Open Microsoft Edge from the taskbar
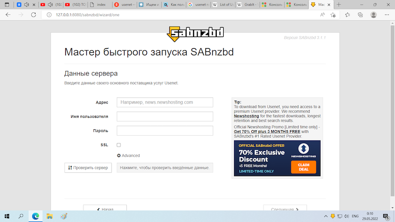 point(36,216)
